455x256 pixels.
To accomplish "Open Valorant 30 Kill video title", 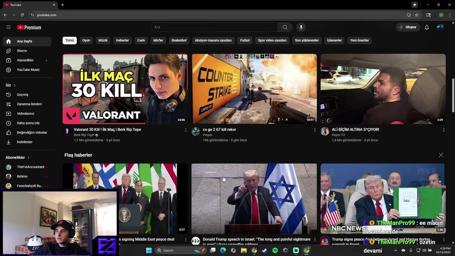I will coord(107,130).
